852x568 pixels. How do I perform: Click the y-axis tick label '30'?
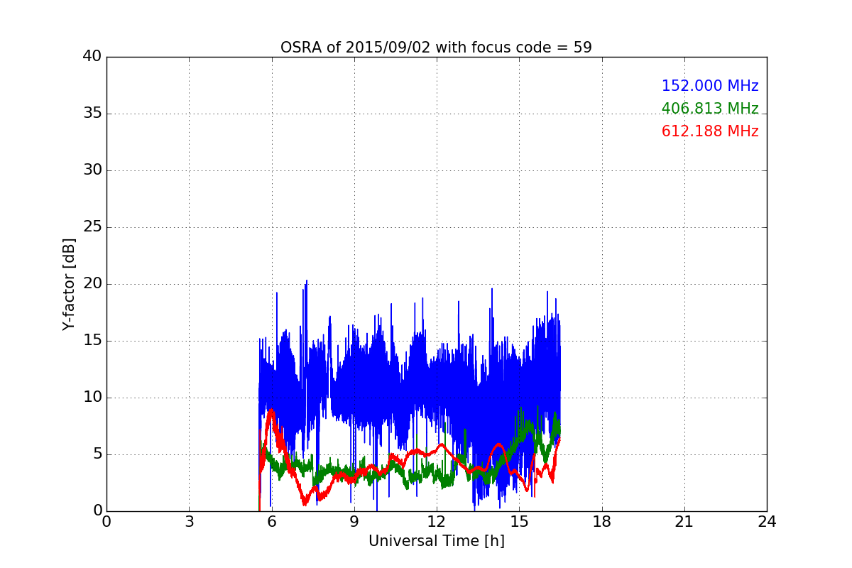(x=92, y=170)
